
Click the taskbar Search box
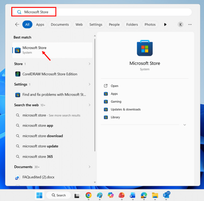point(58,195)
